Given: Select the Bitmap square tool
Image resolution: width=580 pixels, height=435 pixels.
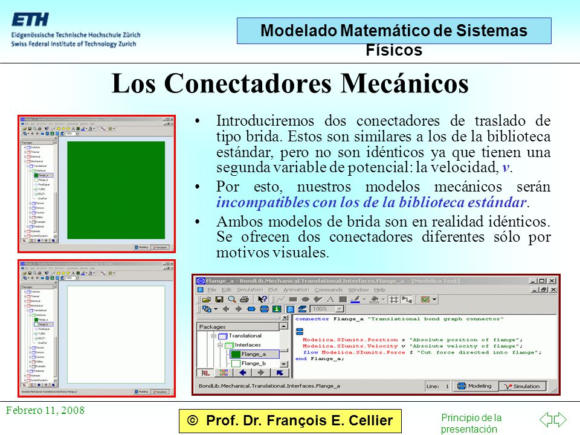Looking at the screenshot, I should pyautogui.click(x=343, y=299).
